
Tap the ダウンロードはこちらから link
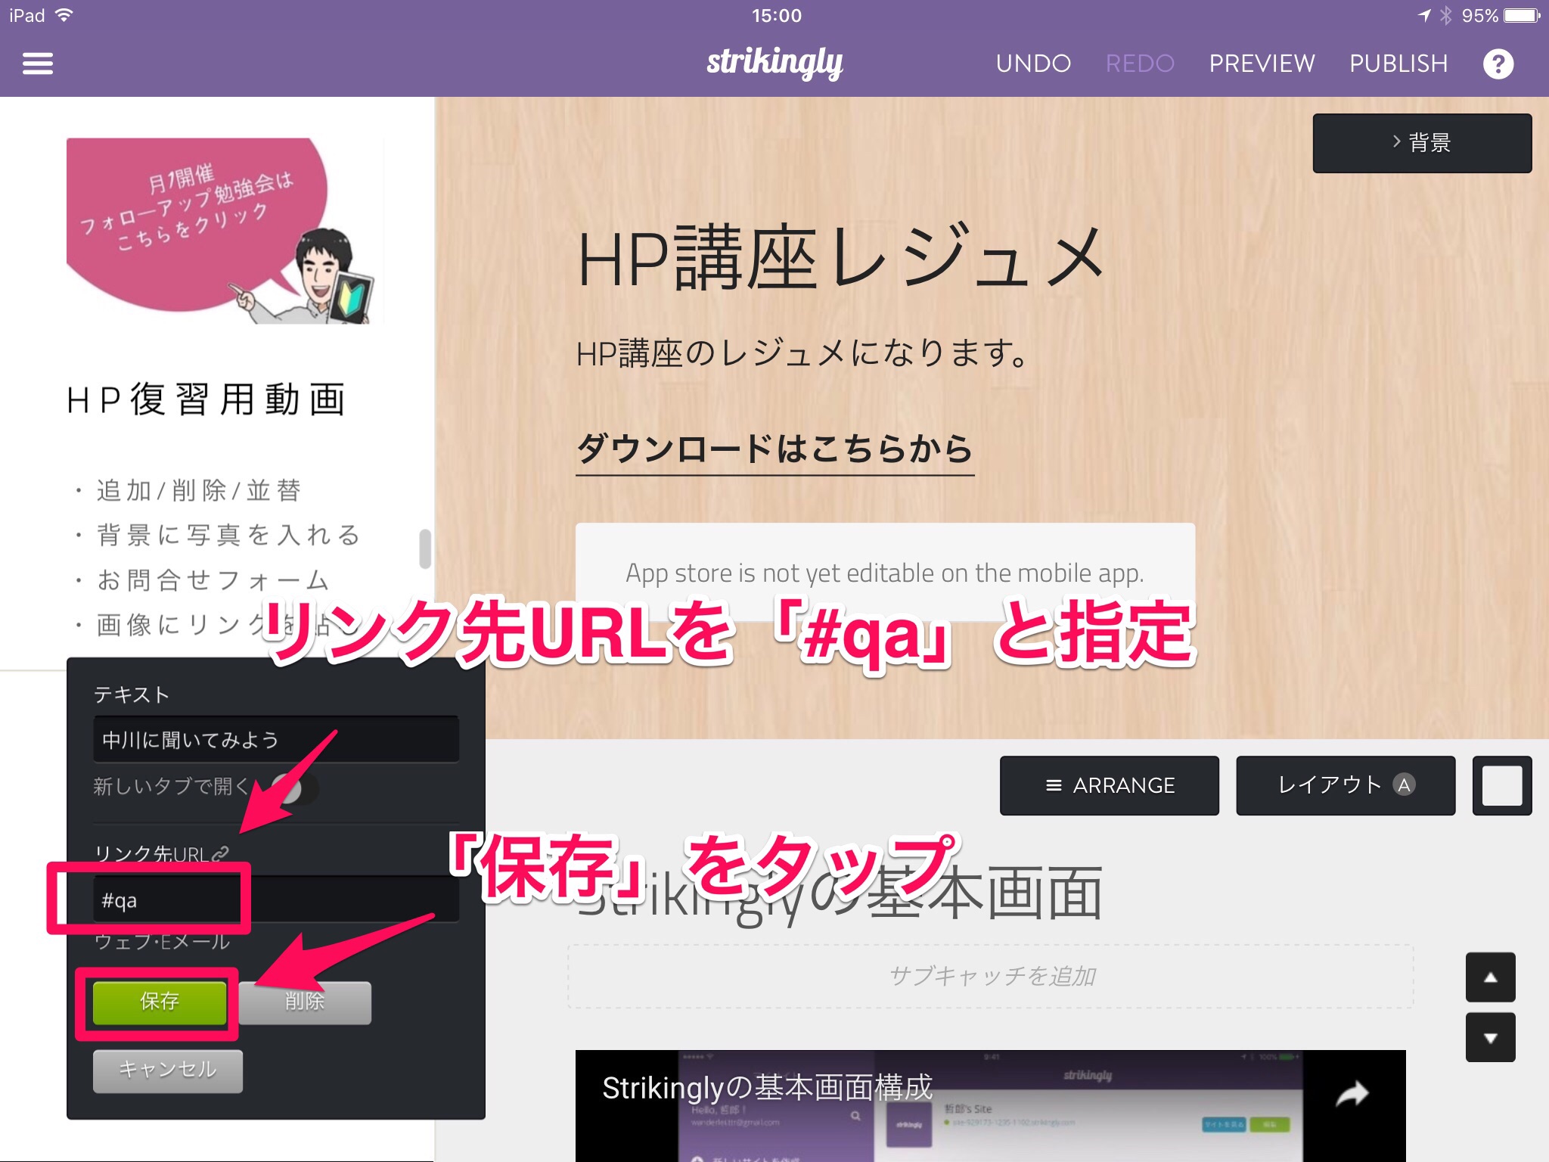tap(774, 449)
